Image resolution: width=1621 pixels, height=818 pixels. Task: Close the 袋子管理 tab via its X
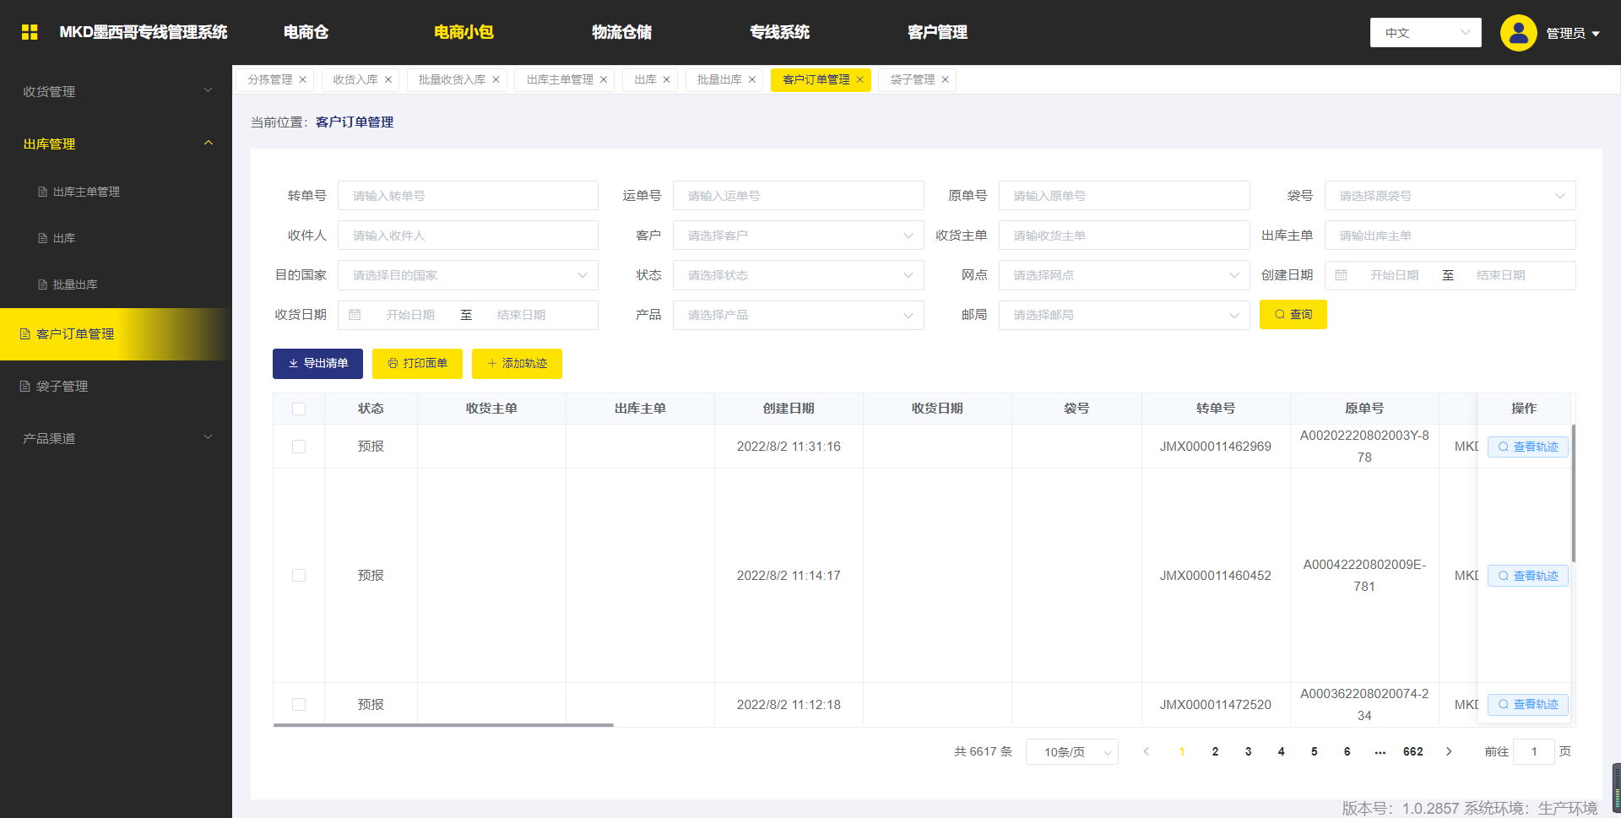coord(946,80)
